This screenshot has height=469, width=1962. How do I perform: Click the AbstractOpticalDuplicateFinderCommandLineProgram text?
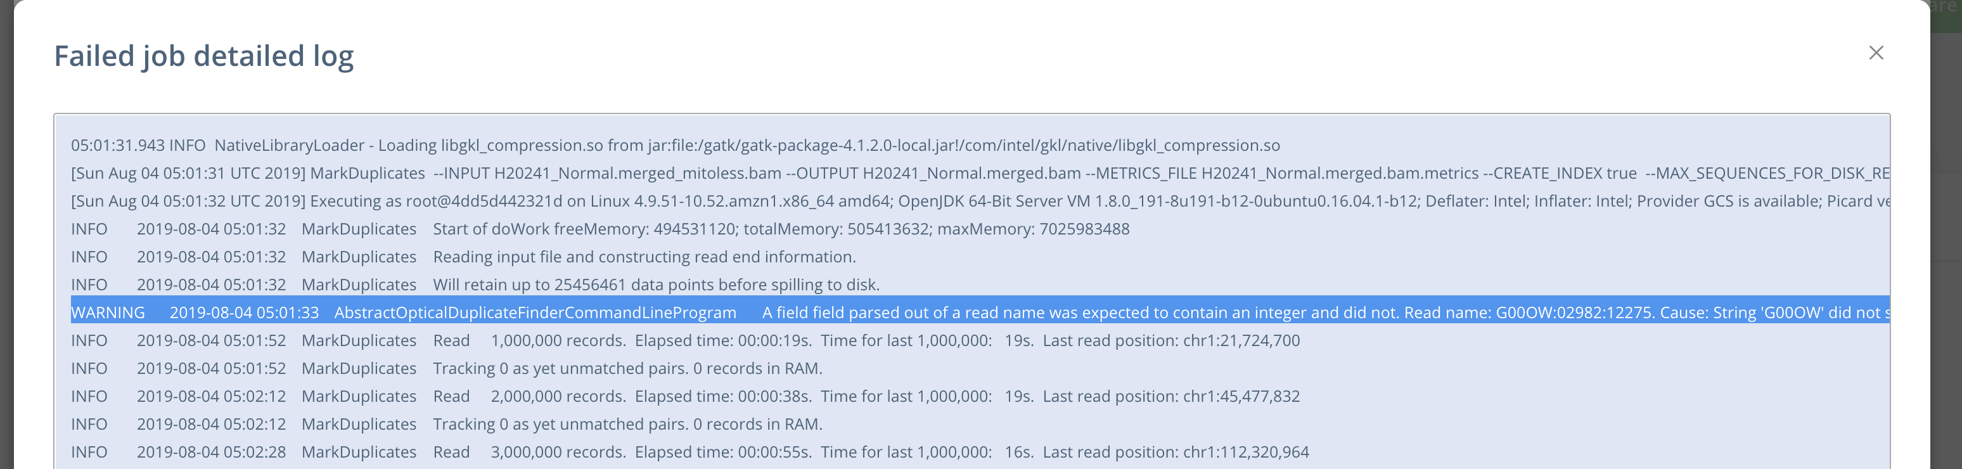click(535, 312)
